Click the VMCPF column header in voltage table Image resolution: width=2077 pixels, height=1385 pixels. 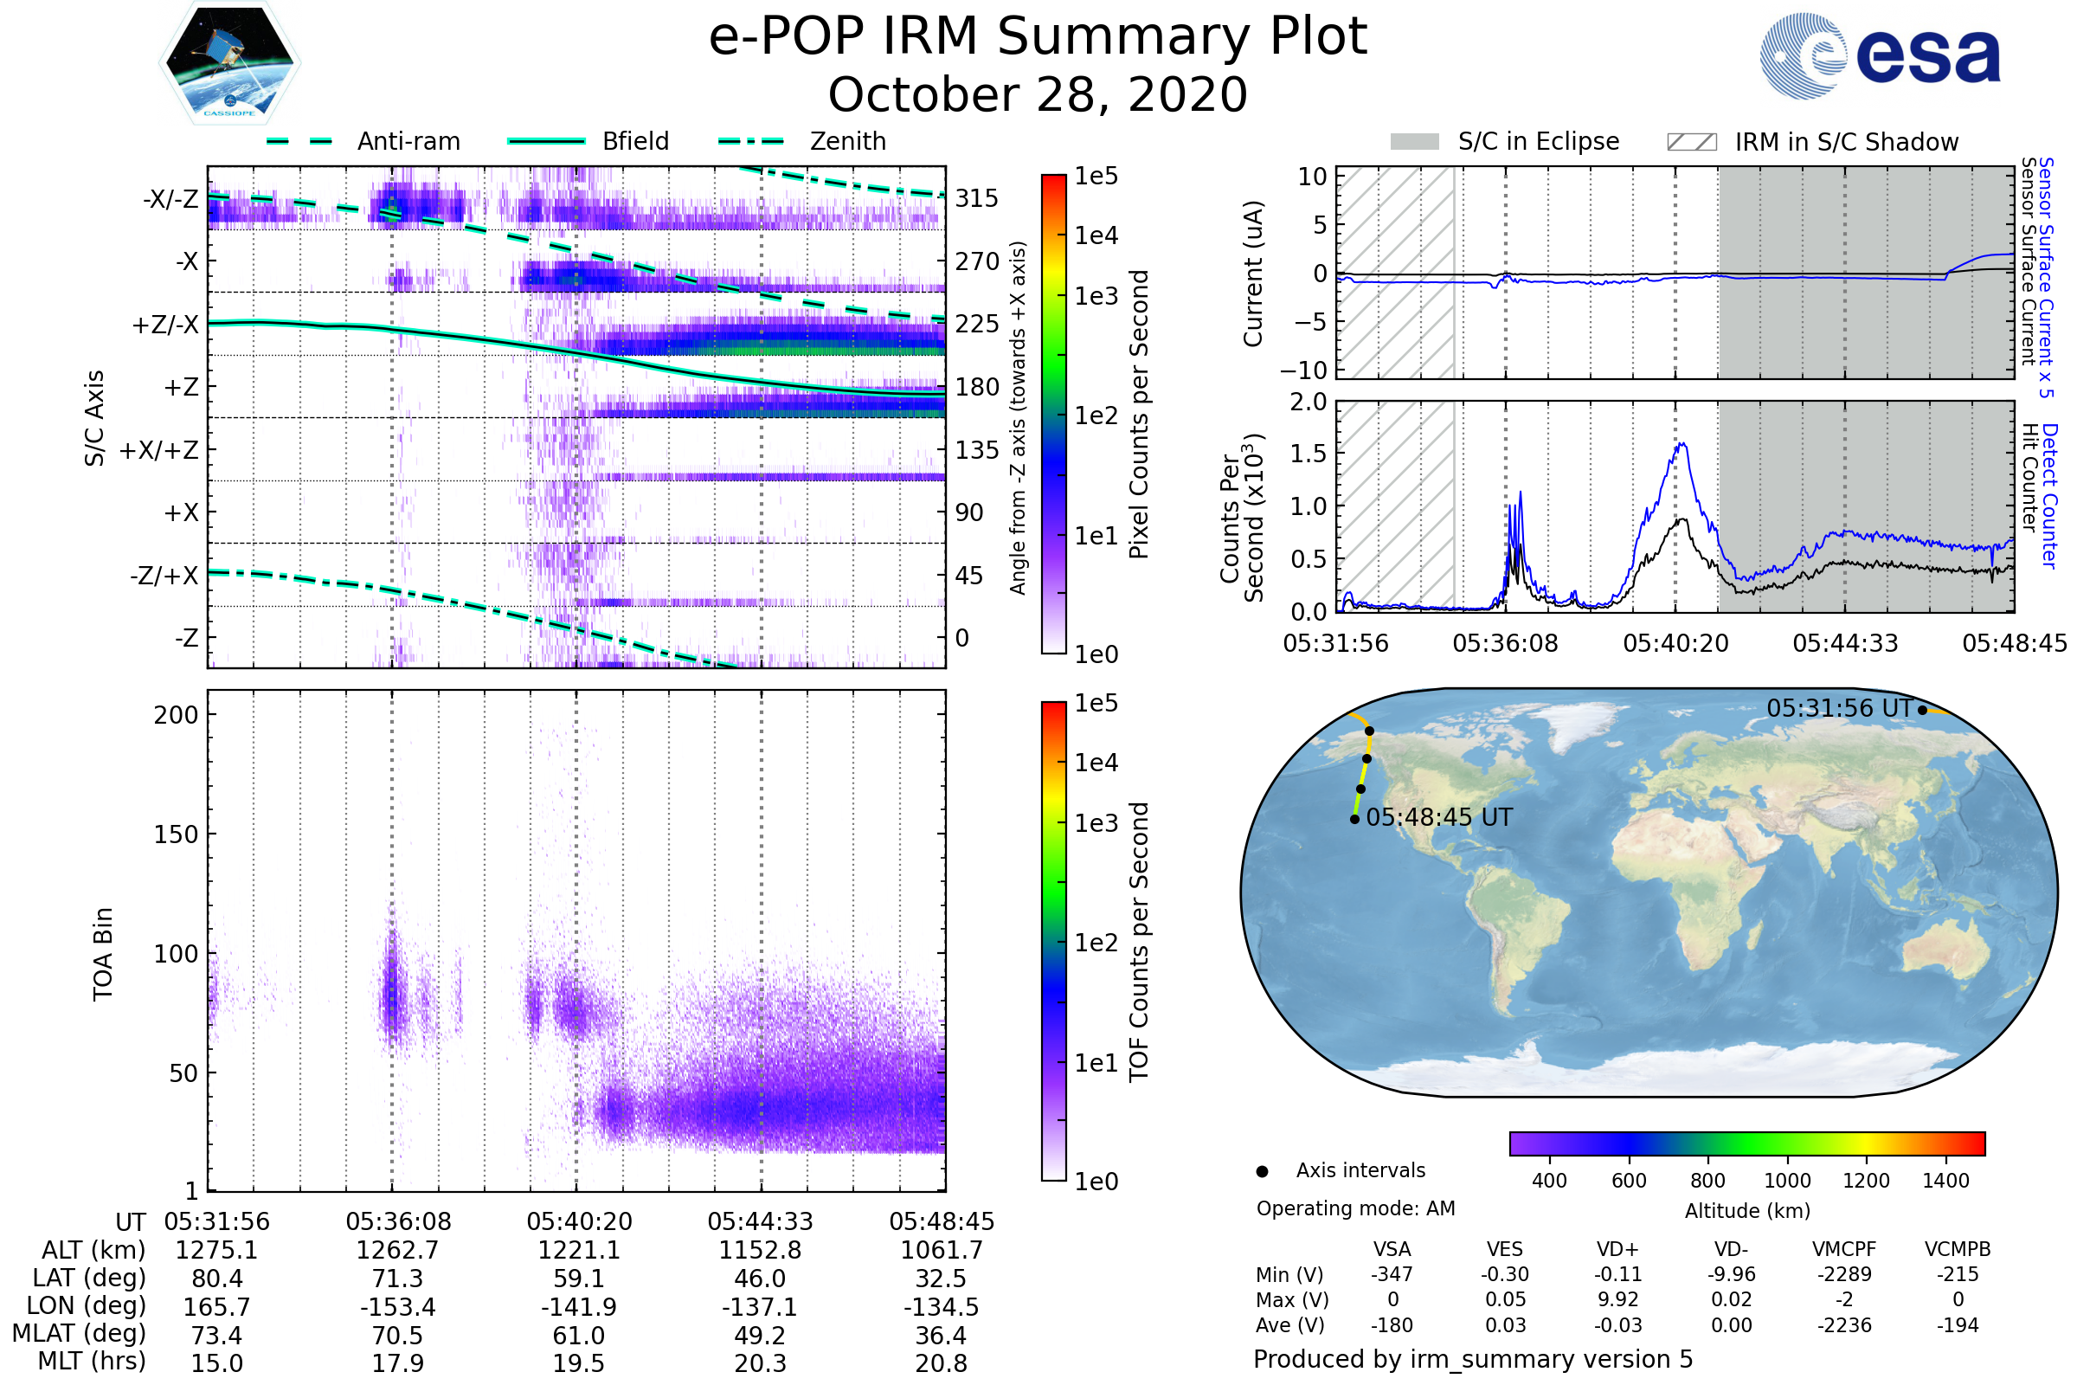tap(1844, 1250)
